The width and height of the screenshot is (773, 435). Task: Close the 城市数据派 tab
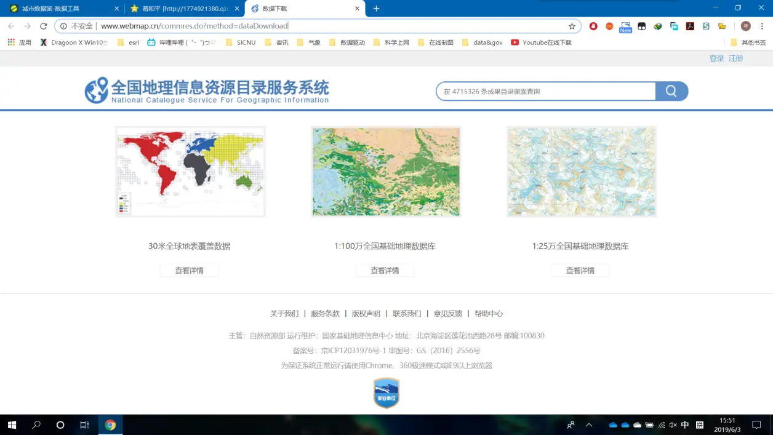coord(116,9)
